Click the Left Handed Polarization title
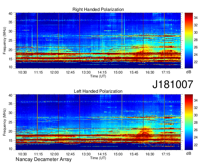 tap(98, 91)
